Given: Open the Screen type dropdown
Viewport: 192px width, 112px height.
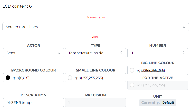Looking at the screenshot, I should [x=95, y=27].
